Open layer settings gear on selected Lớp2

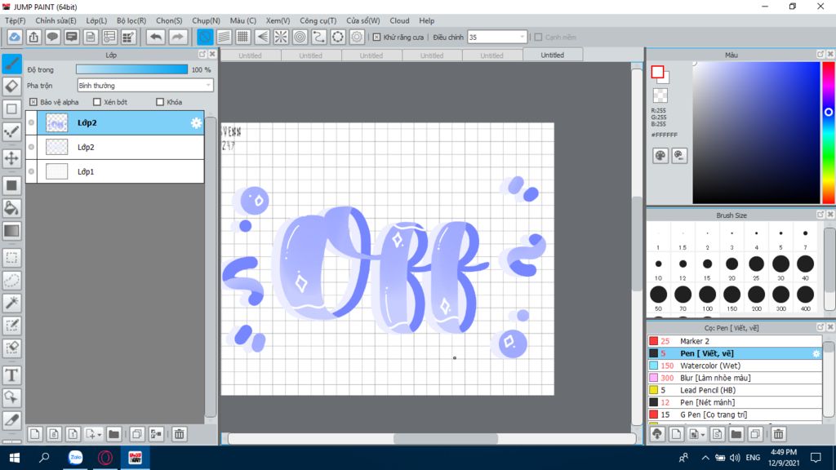(196, 123)
